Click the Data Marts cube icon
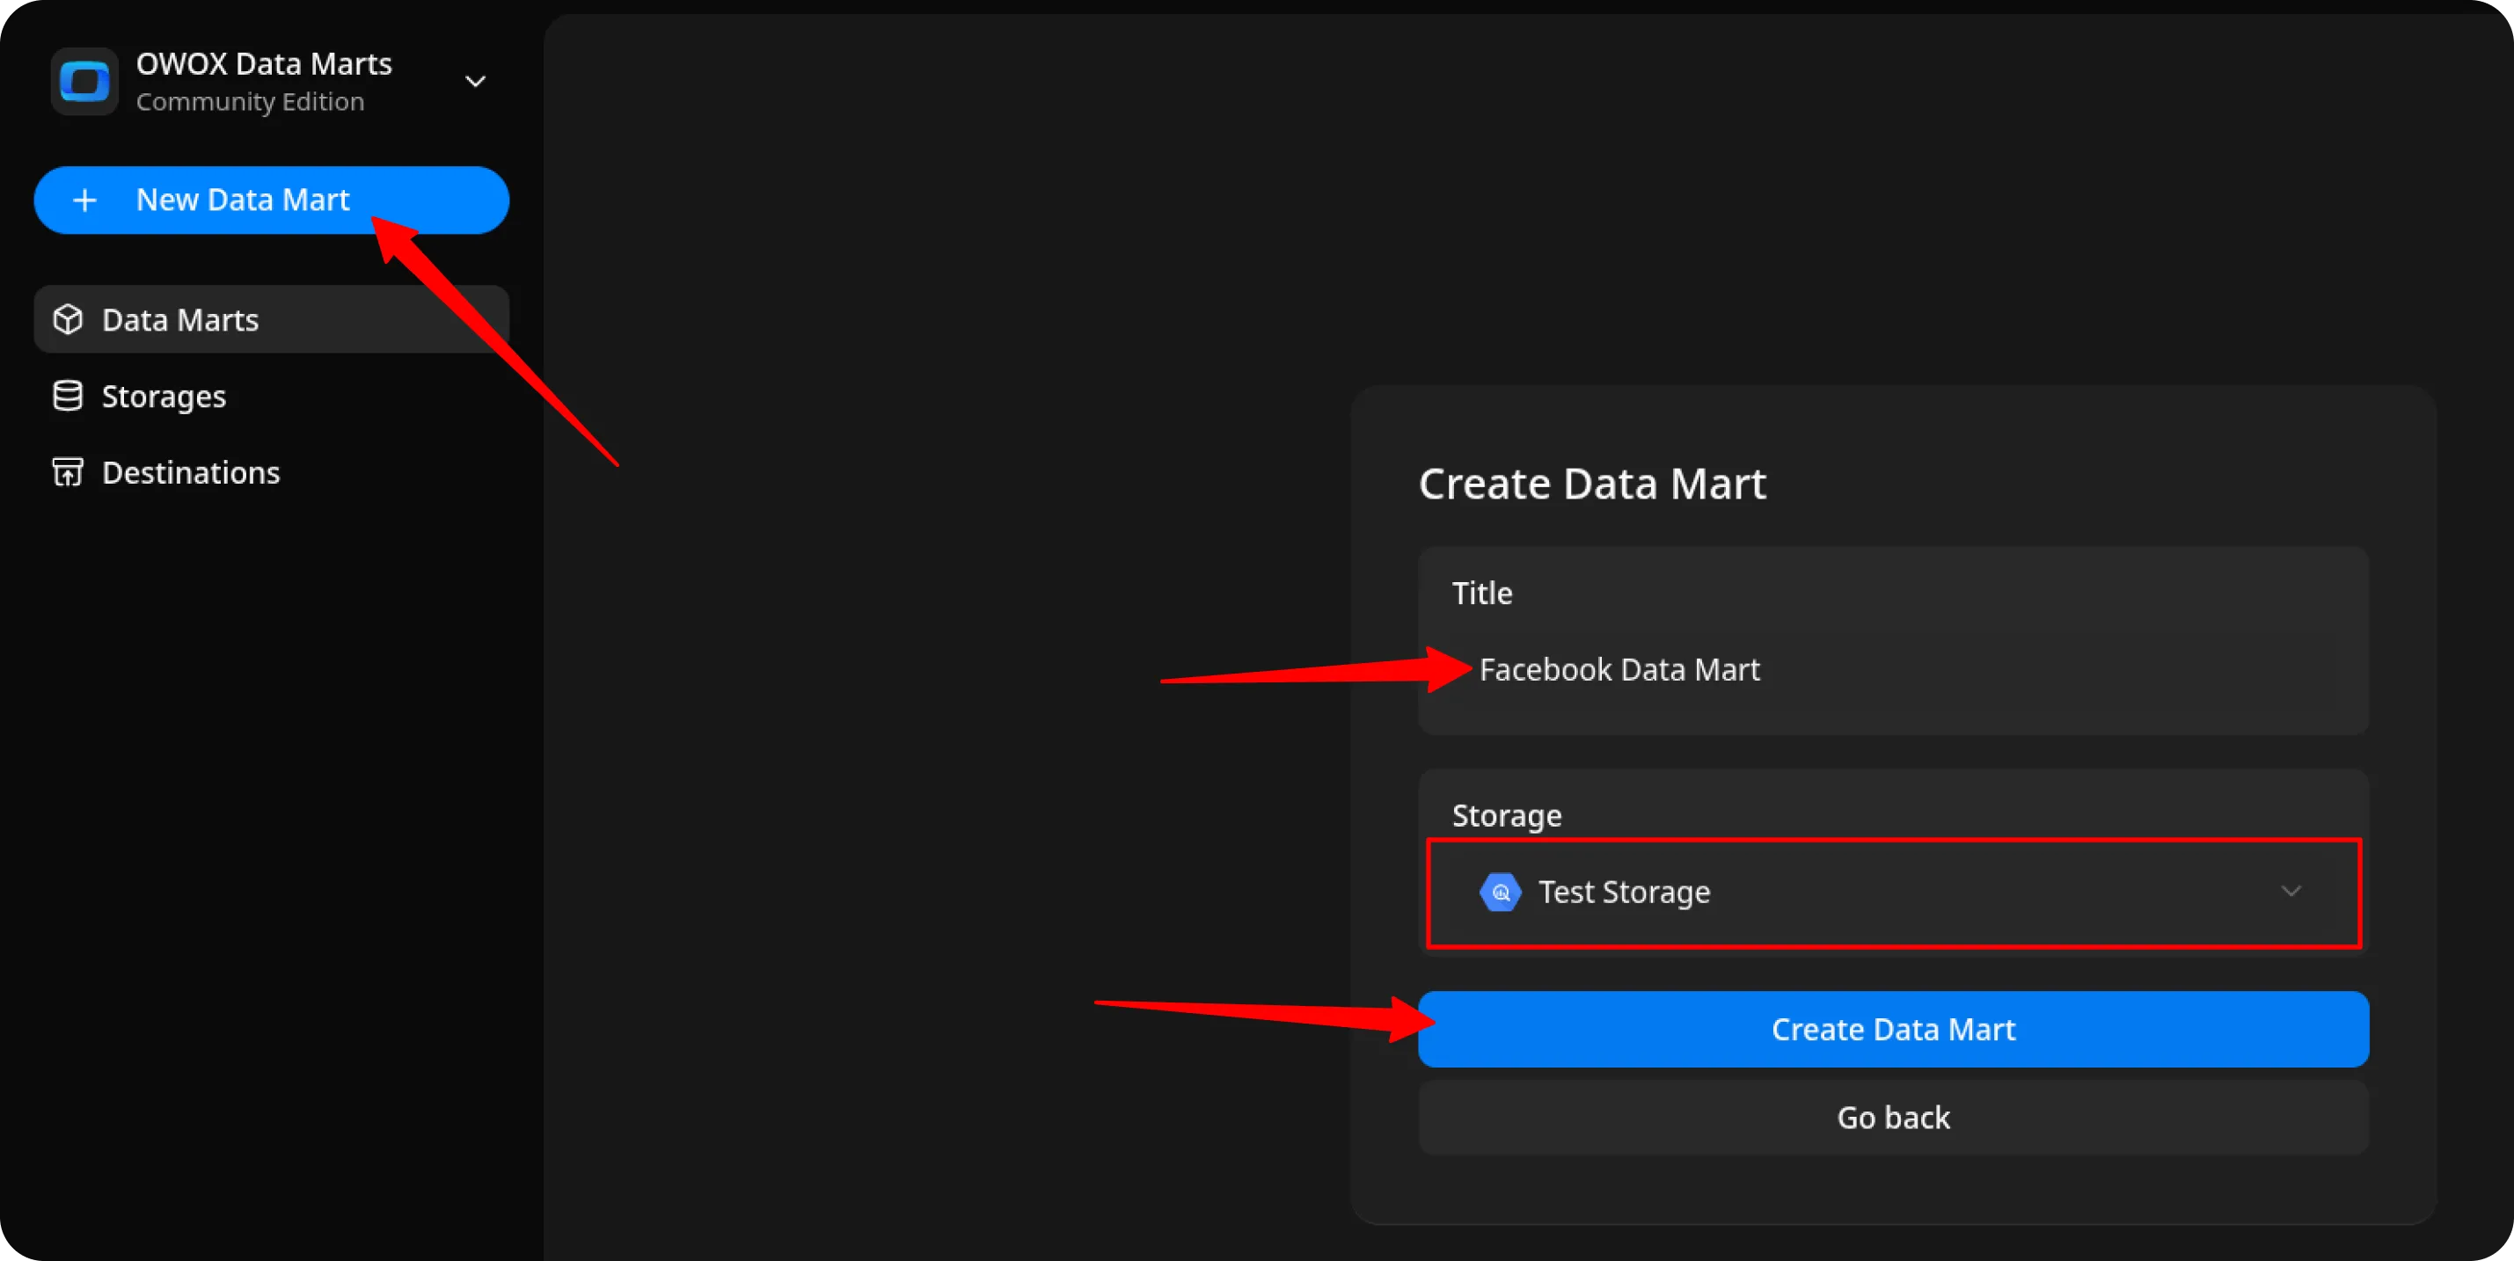The width and height of the screenshot is (2514, 1261). click(x=68, y=320)
